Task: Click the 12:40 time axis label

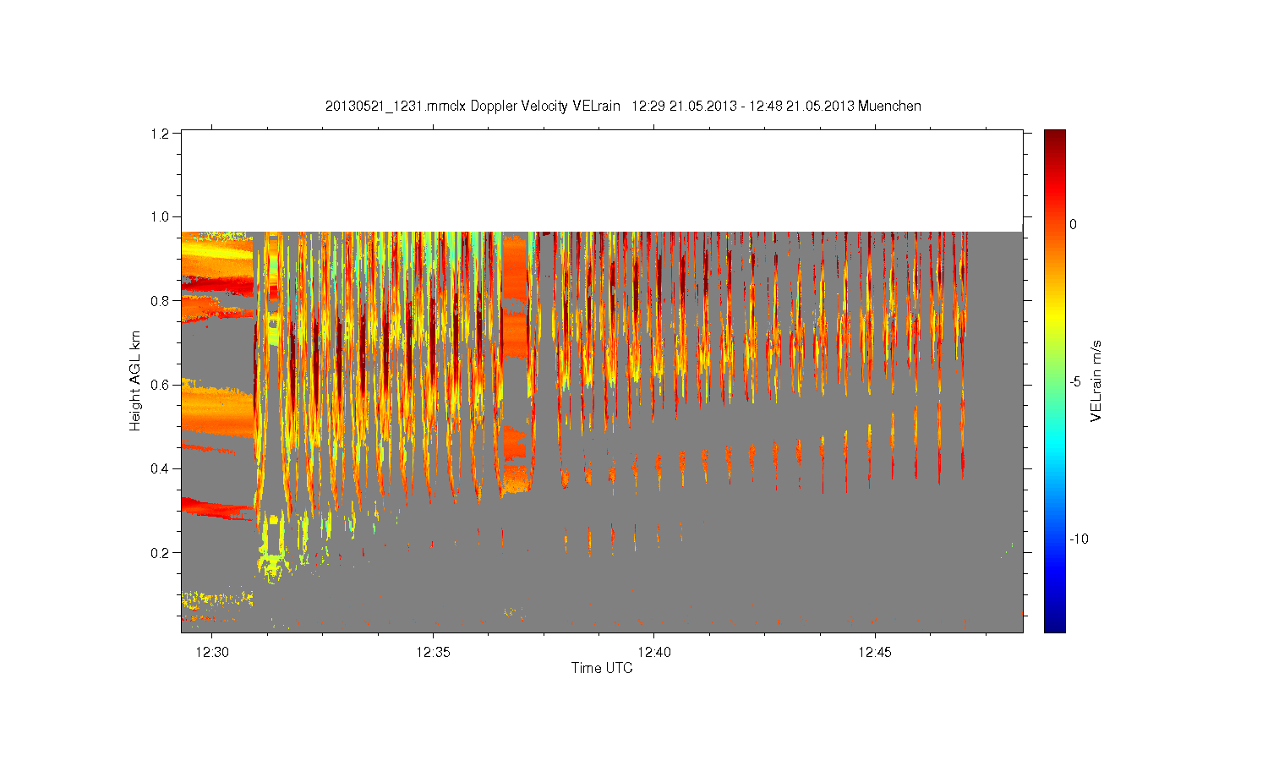Action: click(654, 652)
